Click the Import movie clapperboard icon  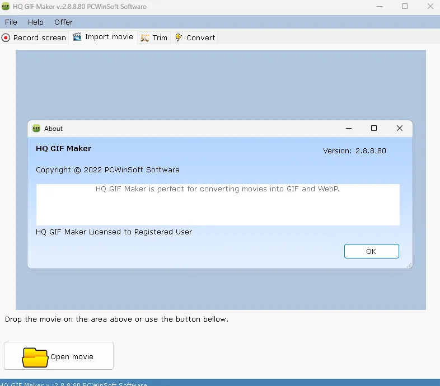[x=77, y=37]
